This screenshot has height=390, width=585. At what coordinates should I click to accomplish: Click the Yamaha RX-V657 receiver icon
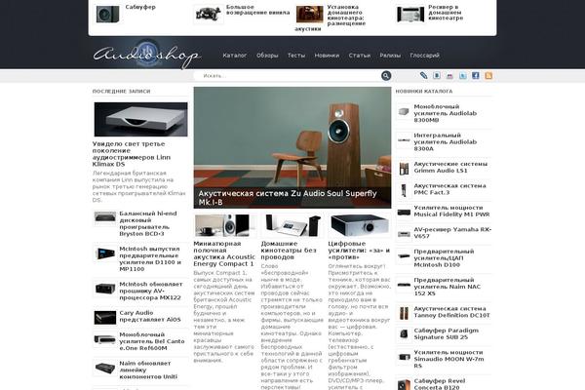[404, 234]
